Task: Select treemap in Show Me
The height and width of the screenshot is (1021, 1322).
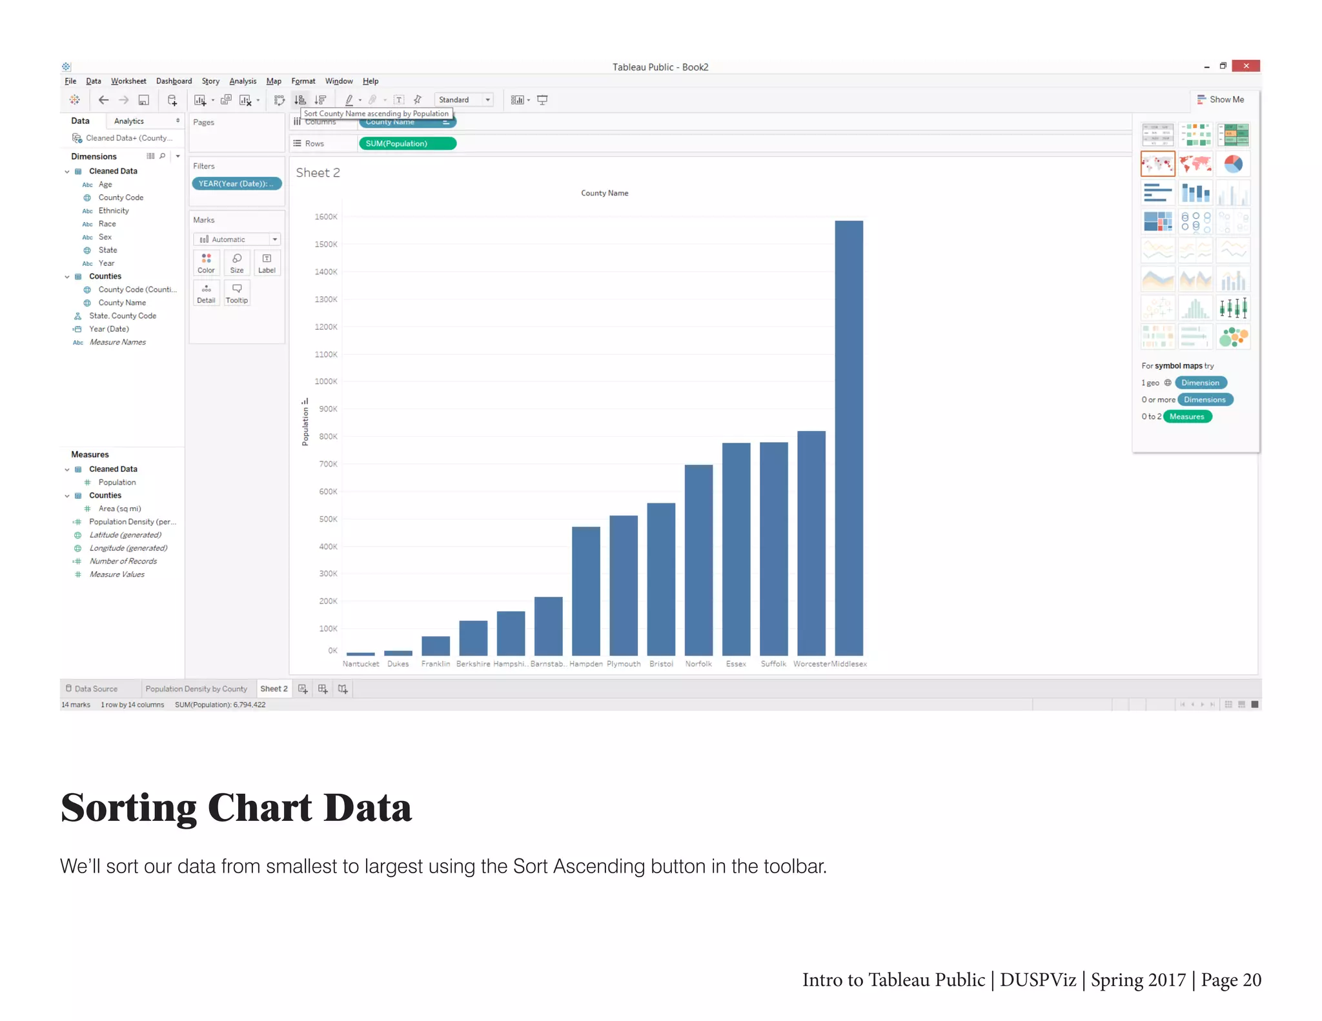Action: point(1157,221)
